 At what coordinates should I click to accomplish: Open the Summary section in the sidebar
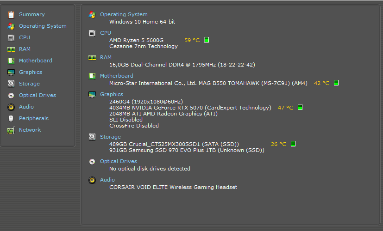32,14
